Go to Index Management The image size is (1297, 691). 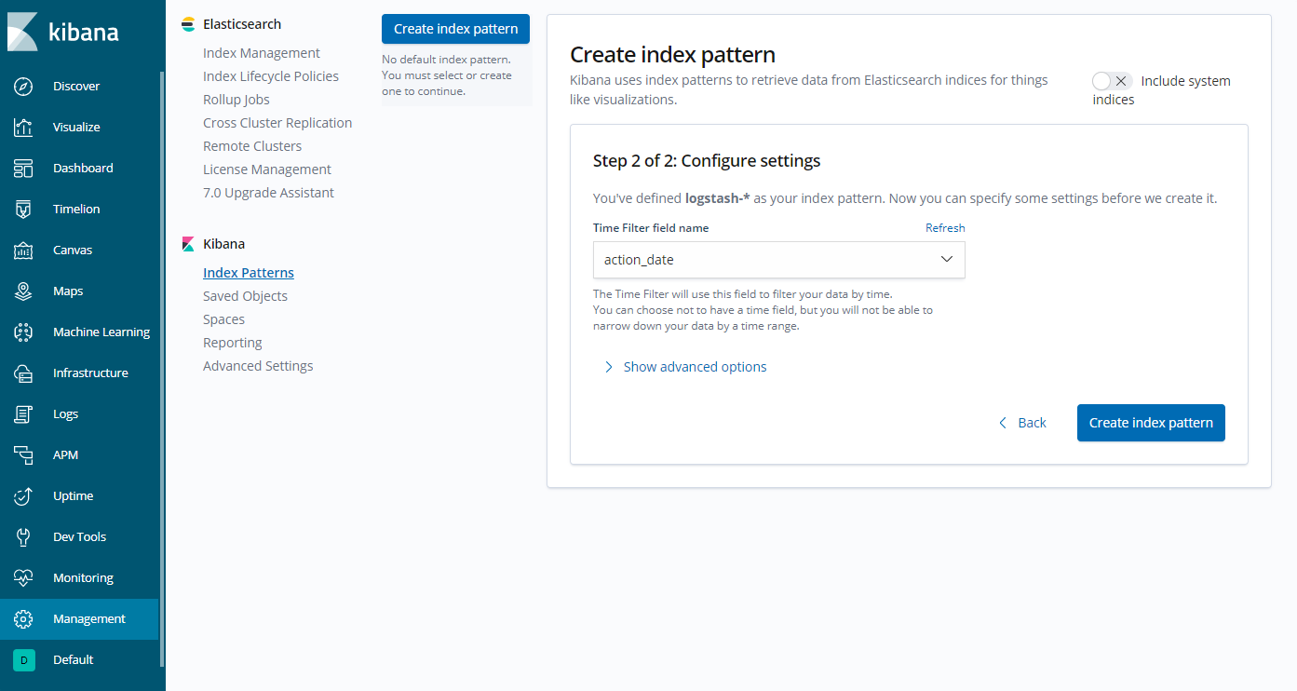(x=261, y=53)
